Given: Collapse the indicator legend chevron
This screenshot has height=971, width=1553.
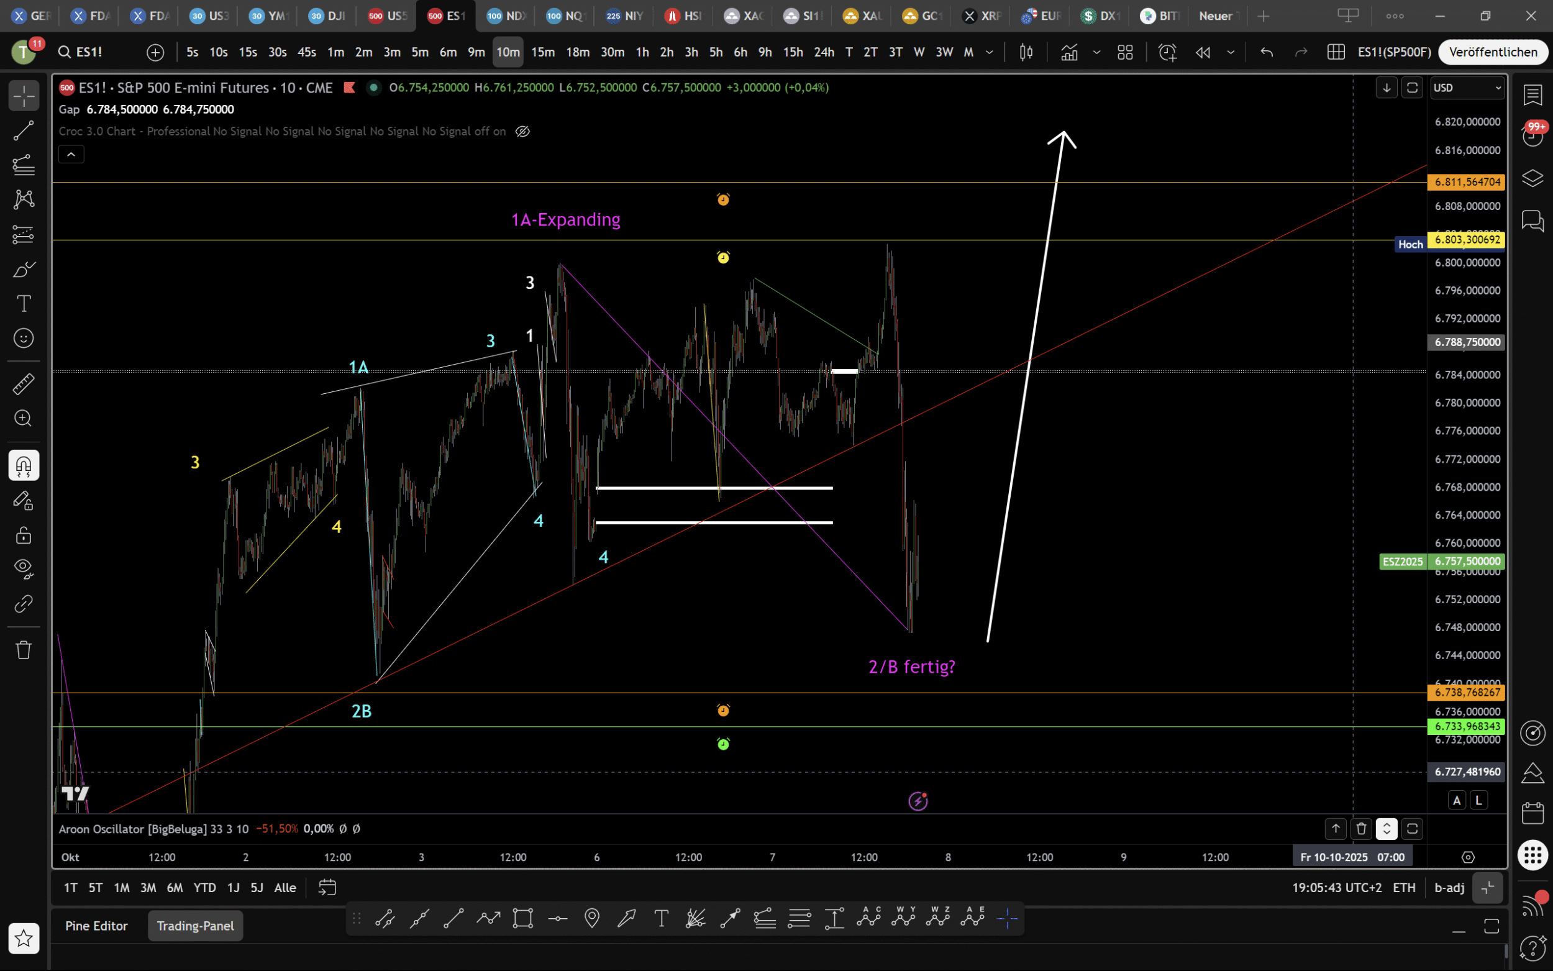Looking at the screenshot, I should point(71,154).
